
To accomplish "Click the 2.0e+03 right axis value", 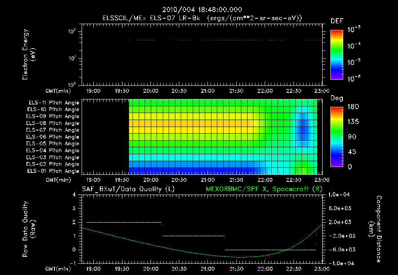I will tap(340, 222).
